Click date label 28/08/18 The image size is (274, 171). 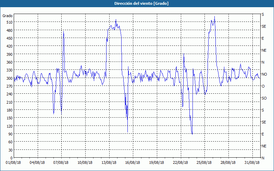pyautogui.click(x=228, y=163)
